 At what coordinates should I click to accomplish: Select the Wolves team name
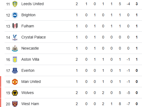click(x=28, y=93)
